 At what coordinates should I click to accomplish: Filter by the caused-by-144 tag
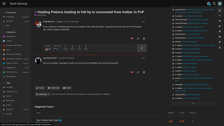[x=12, y=91]
